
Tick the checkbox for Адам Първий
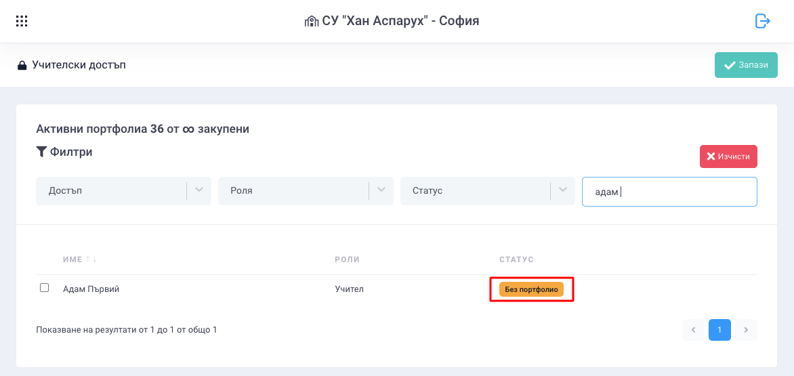45,288
